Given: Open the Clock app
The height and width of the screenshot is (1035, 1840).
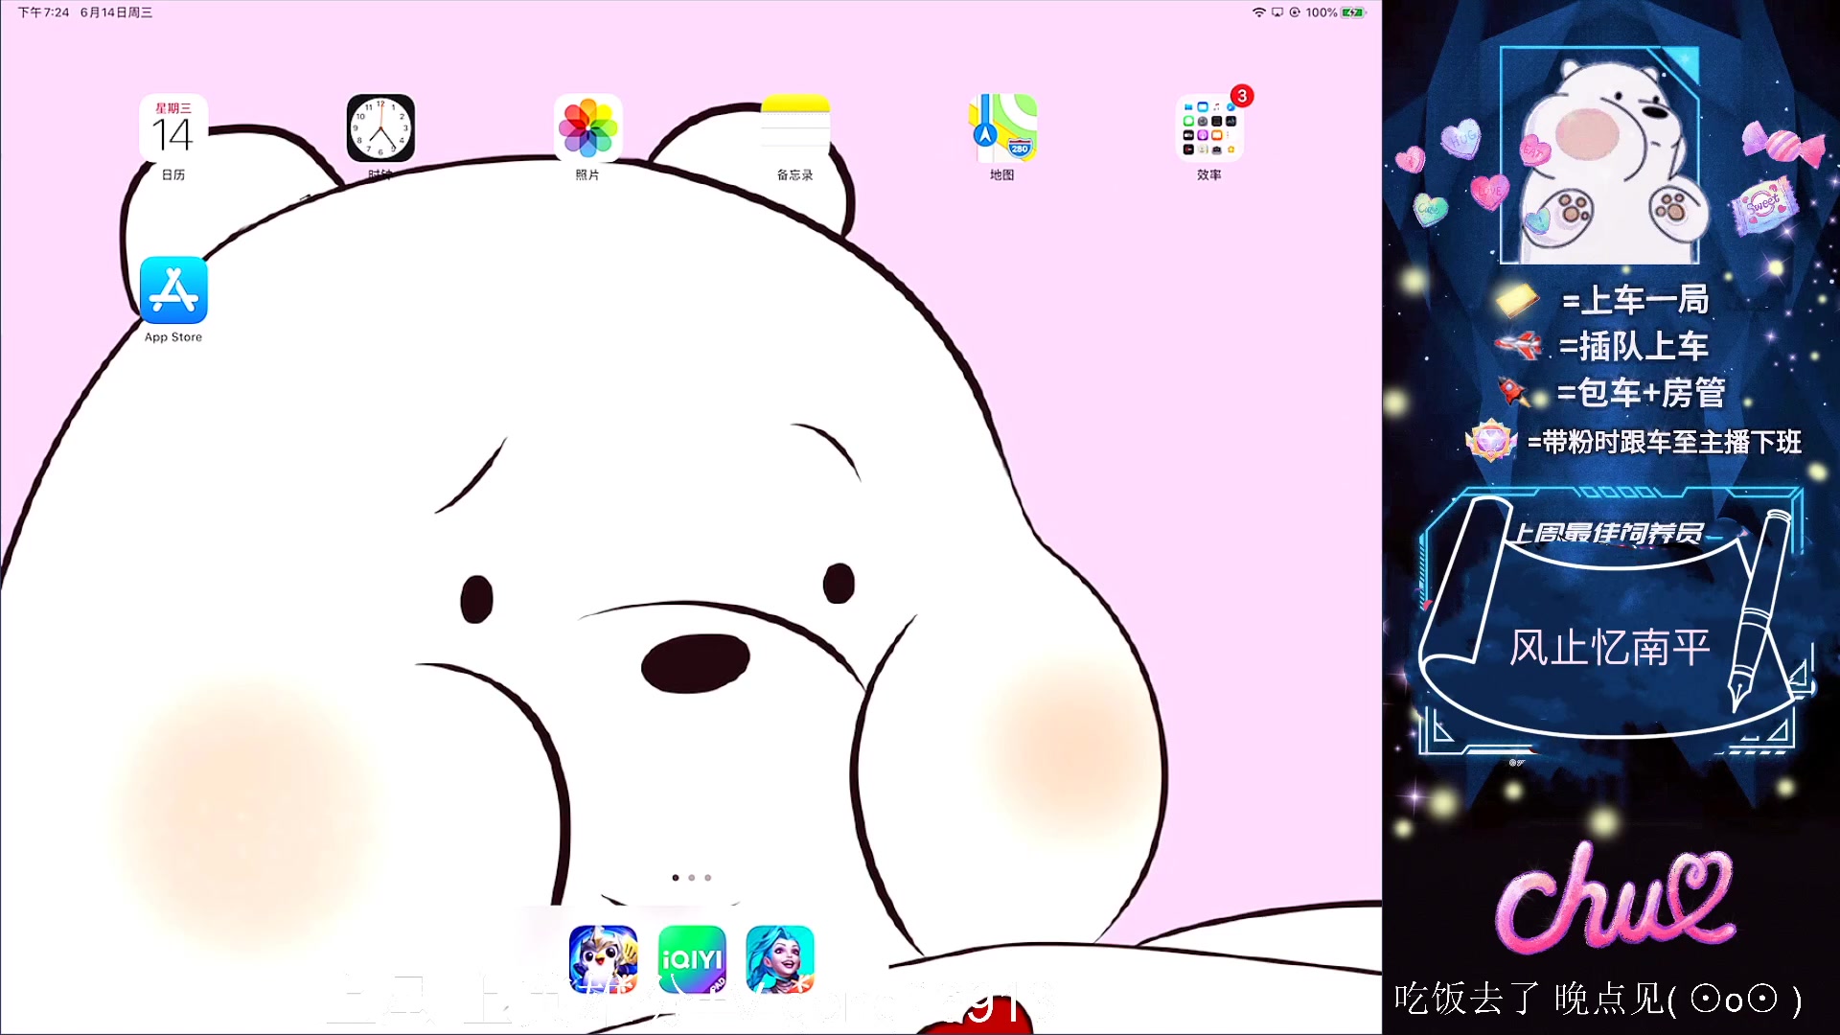Looking at the screenshot, I should point(380,128).
